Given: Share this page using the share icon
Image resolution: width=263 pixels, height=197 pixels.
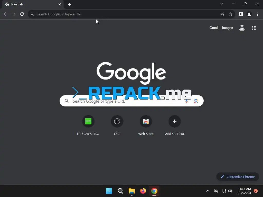Looking at the screenshot, I should pyautogui.click(x=222, y=14).
